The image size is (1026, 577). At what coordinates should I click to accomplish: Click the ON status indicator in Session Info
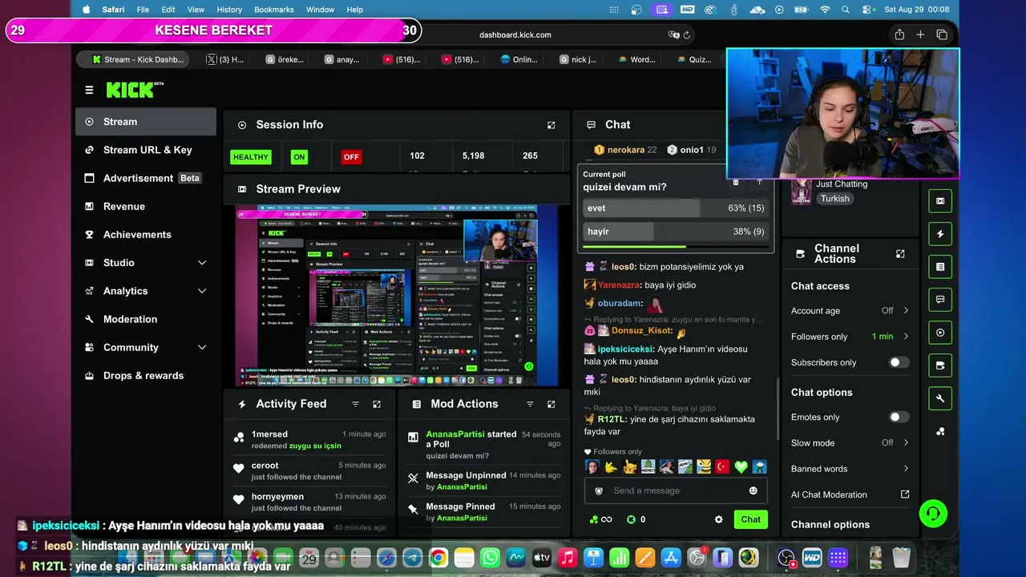point(299,157)
